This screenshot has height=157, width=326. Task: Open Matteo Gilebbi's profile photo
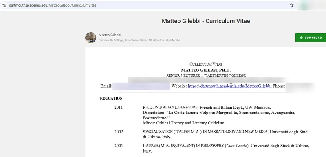[x=90, y=38]
